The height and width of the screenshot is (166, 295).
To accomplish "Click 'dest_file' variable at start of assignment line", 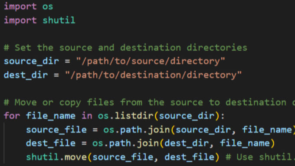I will 51,143.
